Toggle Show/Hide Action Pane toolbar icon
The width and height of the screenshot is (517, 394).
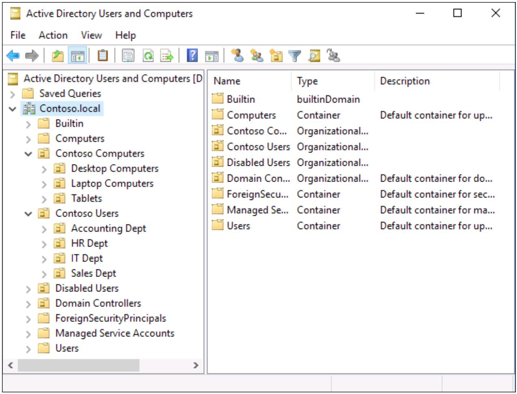(211, 56)
